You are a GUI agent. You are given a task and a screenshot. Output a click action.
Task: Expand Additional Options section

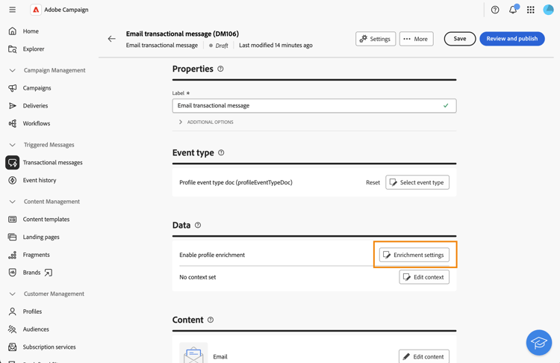point(181,122)
